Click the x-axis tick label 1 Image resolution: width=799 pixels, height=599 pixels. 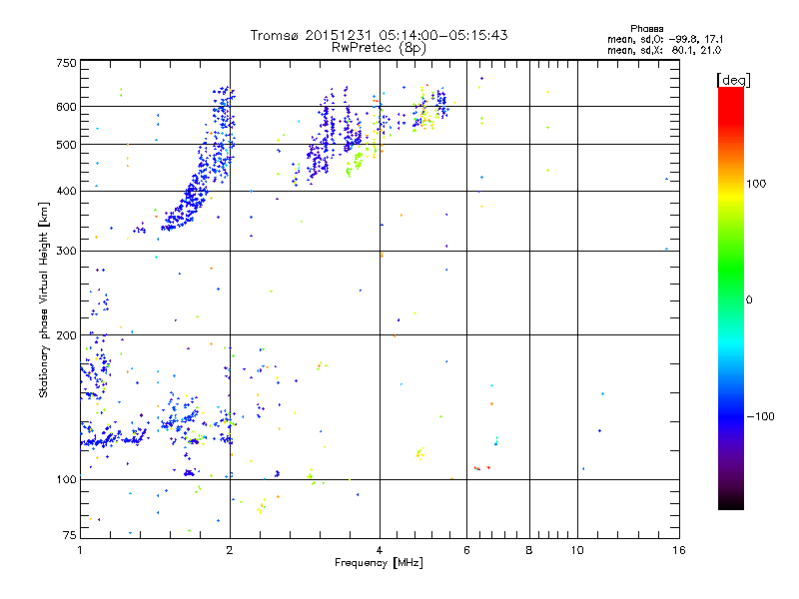(80, 550)
